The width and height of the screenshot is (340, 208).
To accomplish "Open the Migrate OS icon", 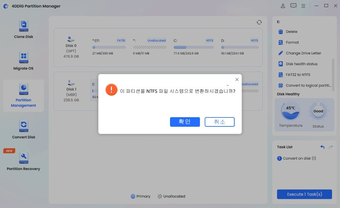I will tap(24, 58).
